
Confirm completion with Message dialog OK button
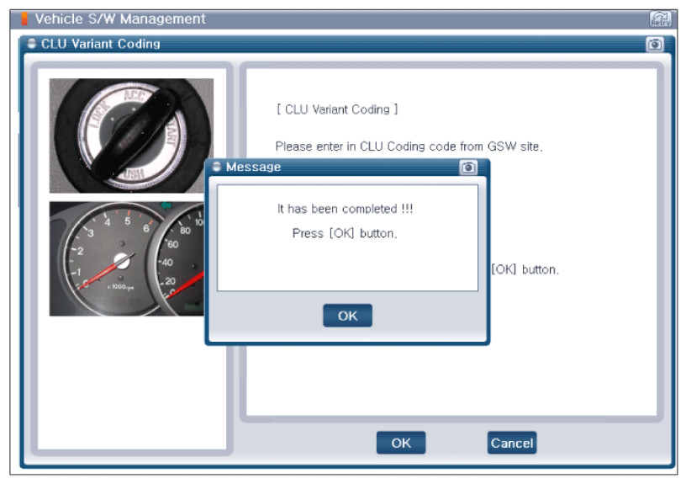click(x=347, y=316)
